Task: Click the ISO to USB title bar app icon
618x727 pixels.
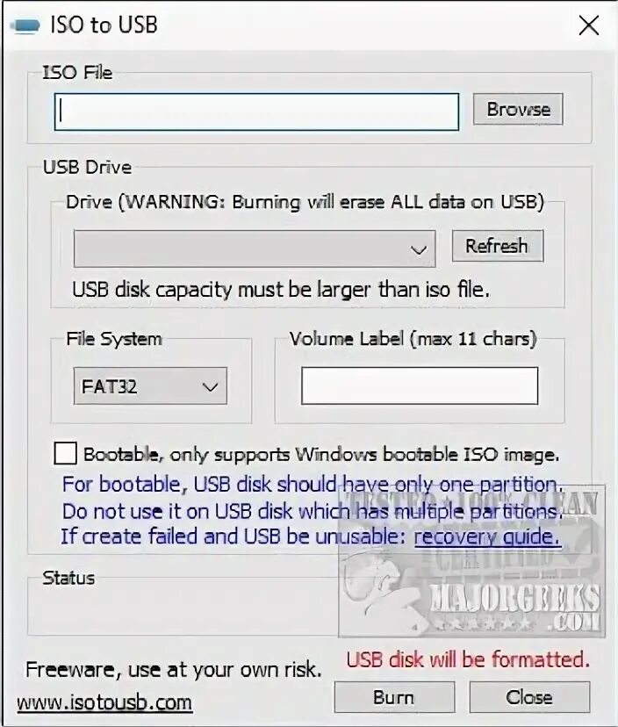Action: tap(25, 25)
